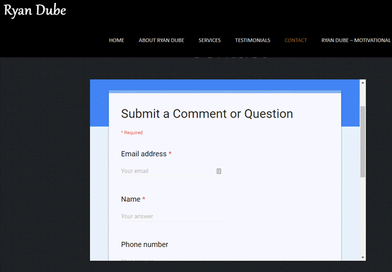Click the contact-card icon in the email field

pos(219,171)
